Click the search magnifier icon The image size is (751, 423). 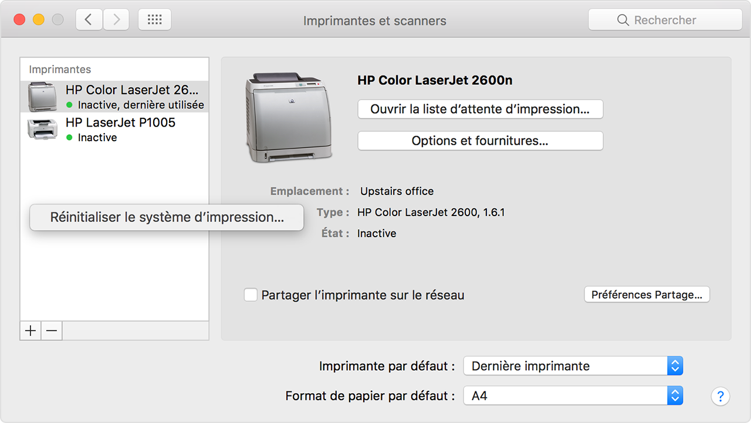click(x=623, y=20)
